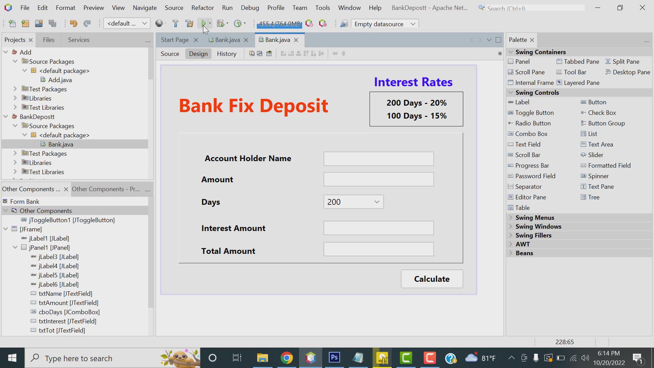The image size is (654, 368).
Task: Click inside the Account Holder Name field
Action: point(378,158)
